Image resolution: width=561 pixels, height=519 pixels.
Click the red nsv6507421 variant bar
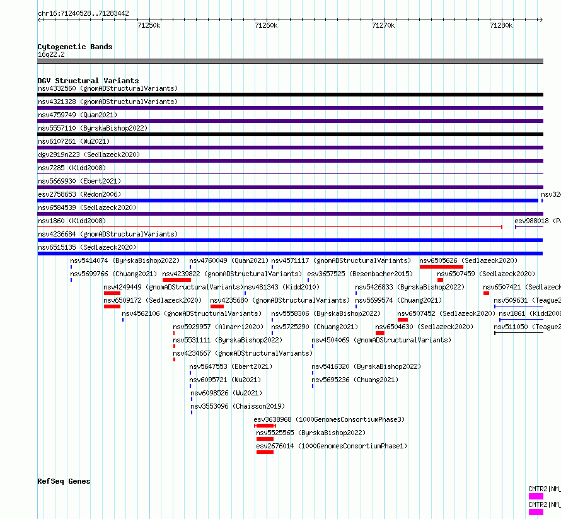(x=486, y=293)
